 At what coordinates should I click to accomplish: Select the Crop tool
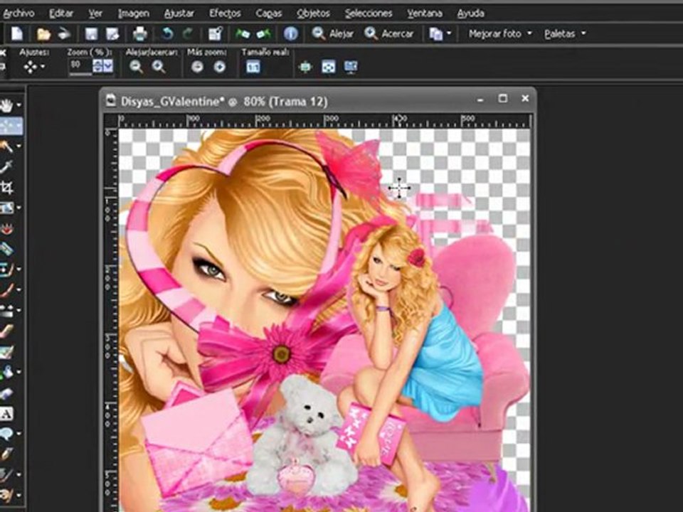click(6, 188)
